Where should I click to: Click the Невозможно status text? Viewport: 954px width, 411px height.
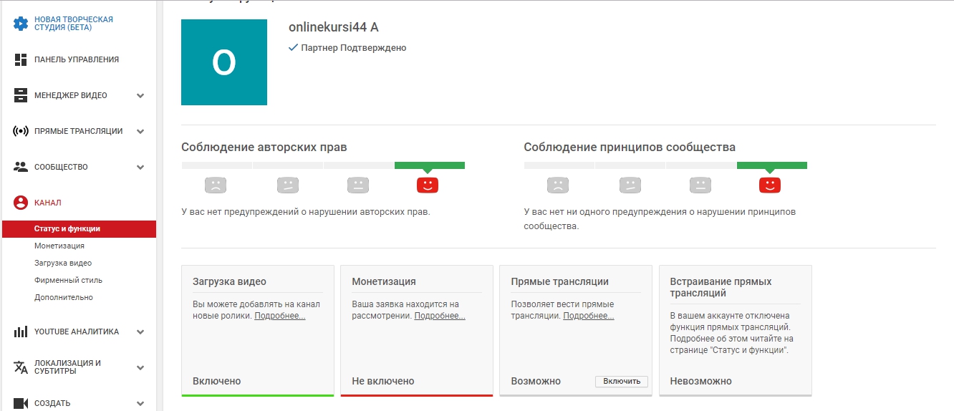(x=701, y=381)
